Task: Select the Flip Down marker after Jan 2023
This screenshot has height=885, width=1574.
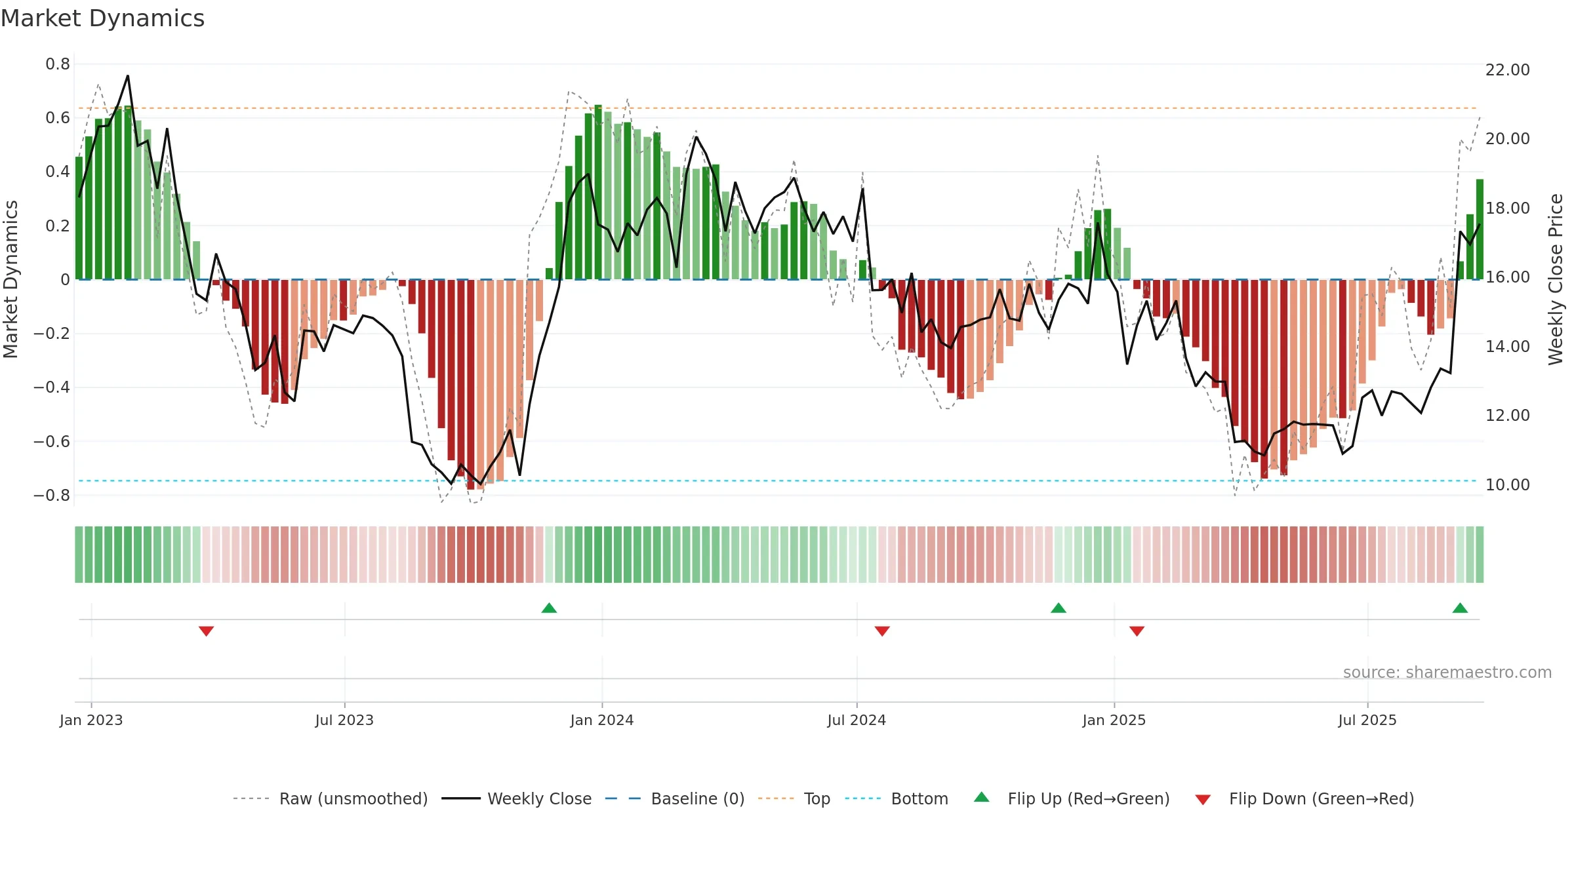Action: [206, 631]
